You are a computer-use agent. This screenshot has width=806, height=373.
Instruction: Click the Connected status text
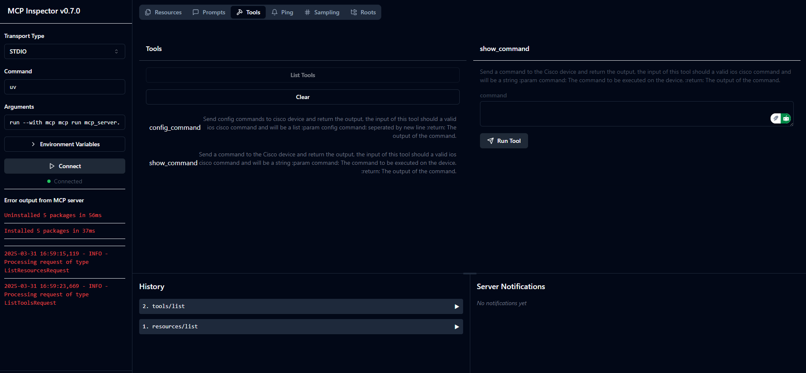point(68,181)
